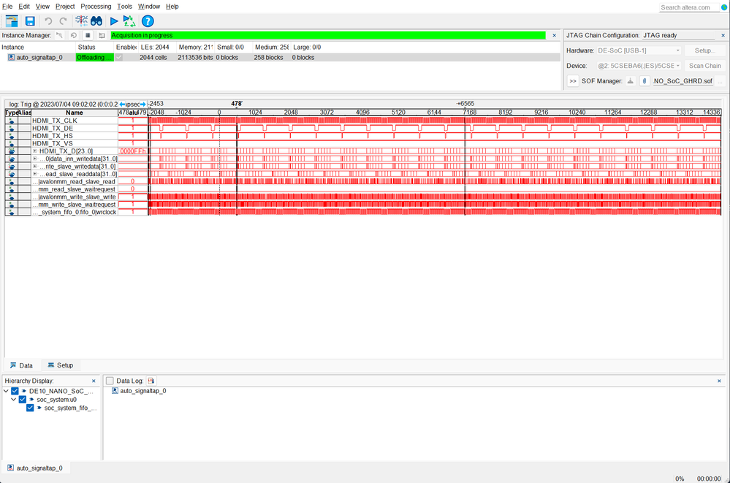This screenshot has width=730, height=483.
Task: Expand the HDMI_TX_D[23..0] bus signal
Action: 35,151
